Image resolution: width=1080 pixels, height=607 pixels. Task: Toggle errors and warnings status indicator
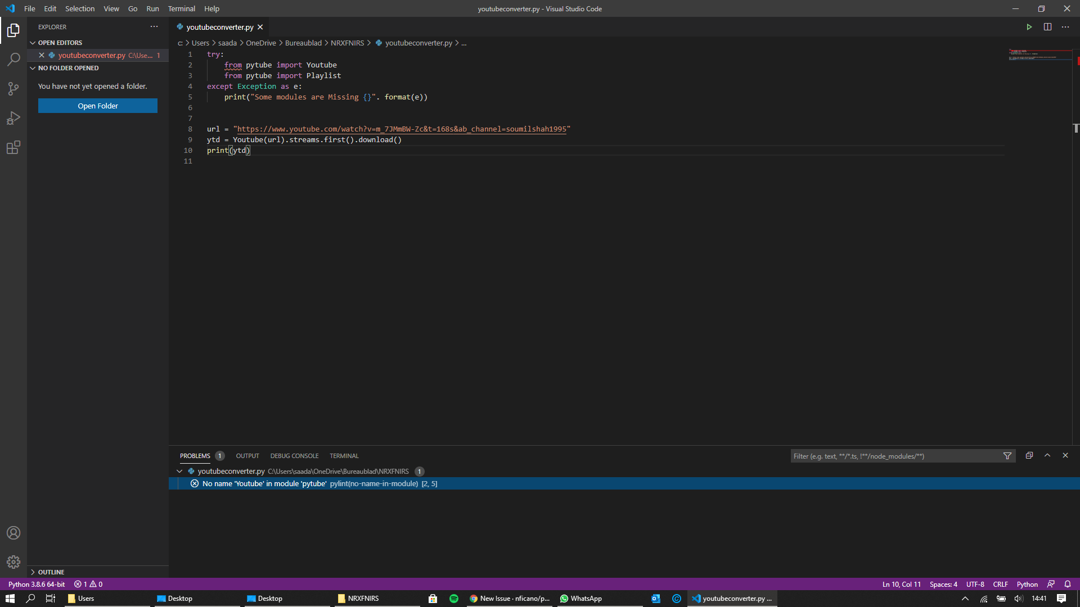tap(88, 584)
